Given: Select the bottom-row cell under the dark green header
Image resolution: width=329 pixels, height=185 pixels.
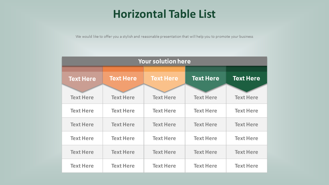Looking at the screenshot, I should click(246, 166).
